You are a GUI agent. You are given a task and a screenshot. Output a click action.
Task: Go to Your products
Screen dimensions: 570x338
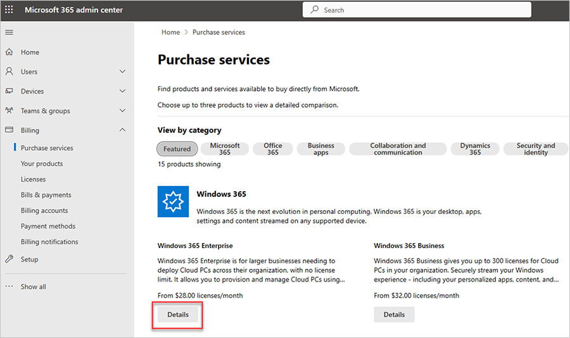point(41,163)
